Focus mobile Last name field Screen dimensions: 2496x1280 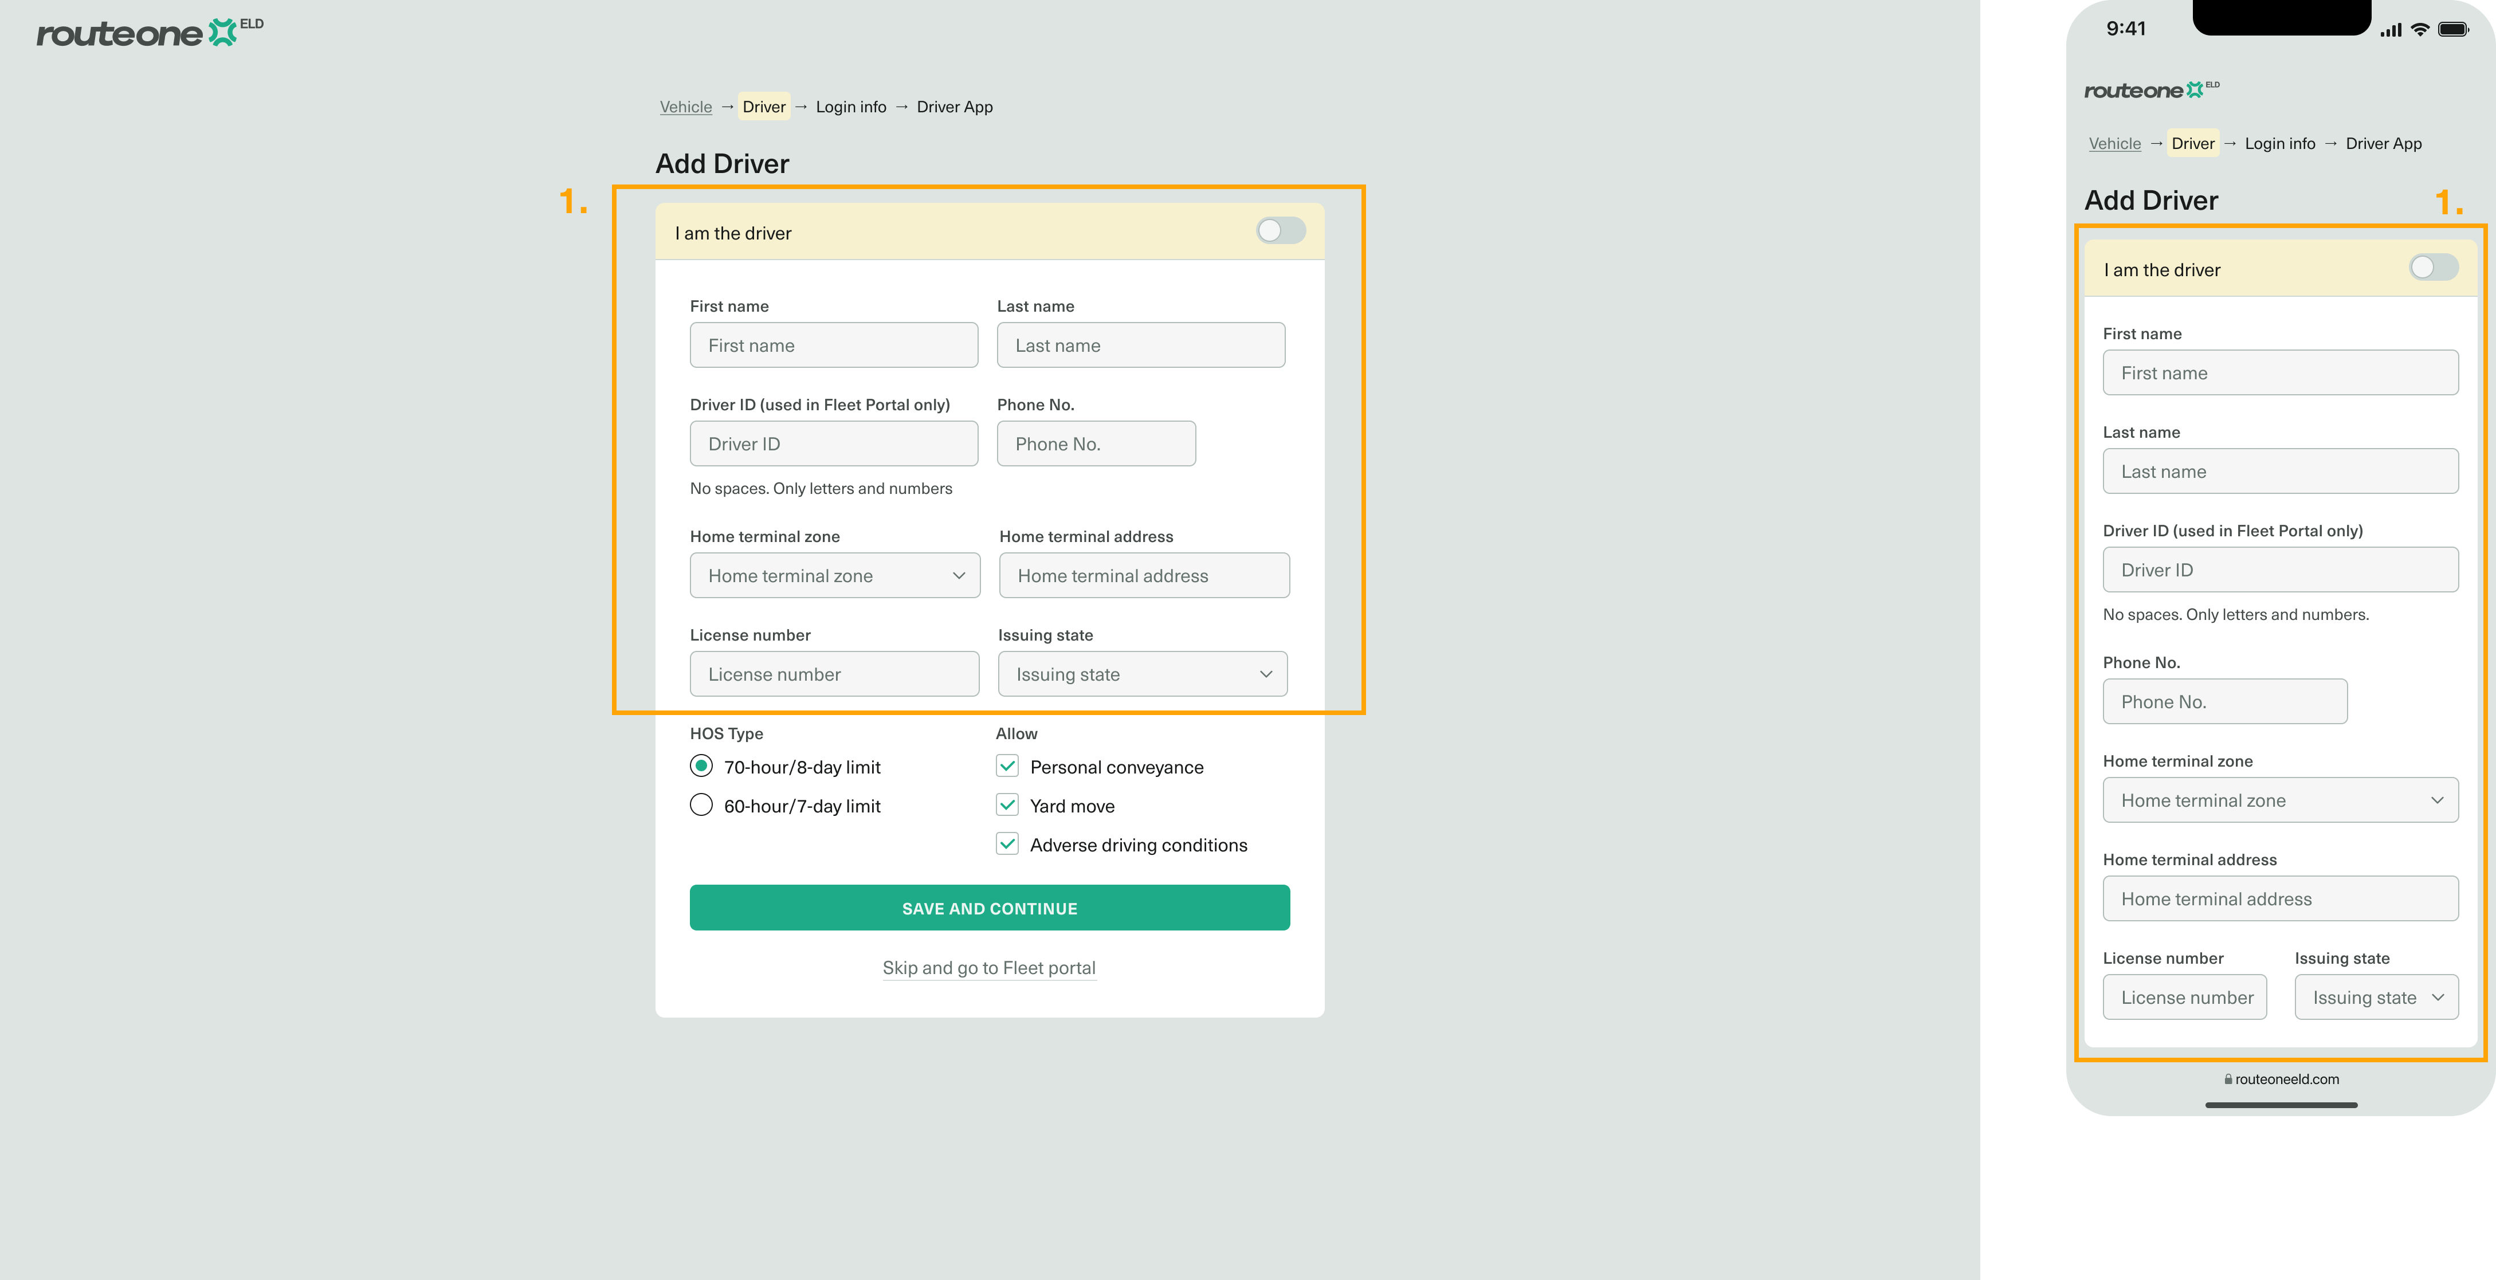(x=2280, y=471)
